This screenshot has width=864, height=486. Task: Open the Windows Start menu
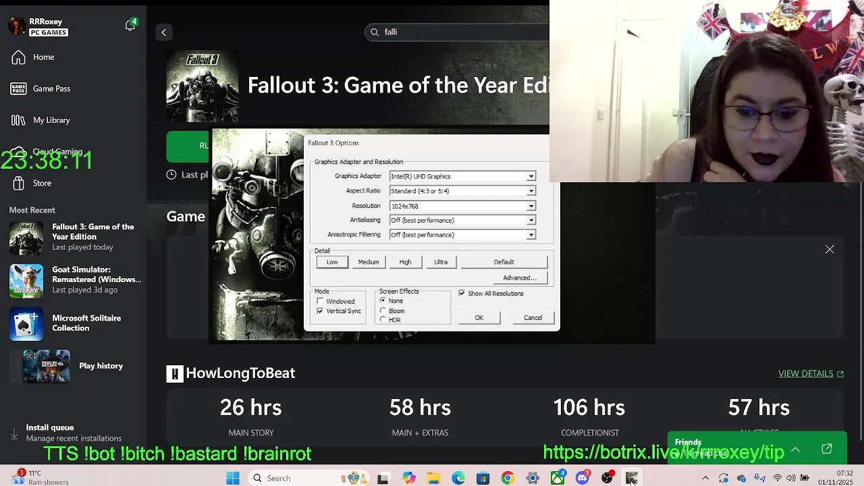233,478
